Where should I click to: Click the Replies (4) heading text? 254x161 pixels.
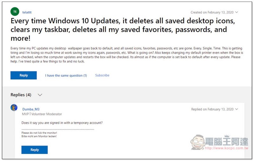click(x=21, y=95)
